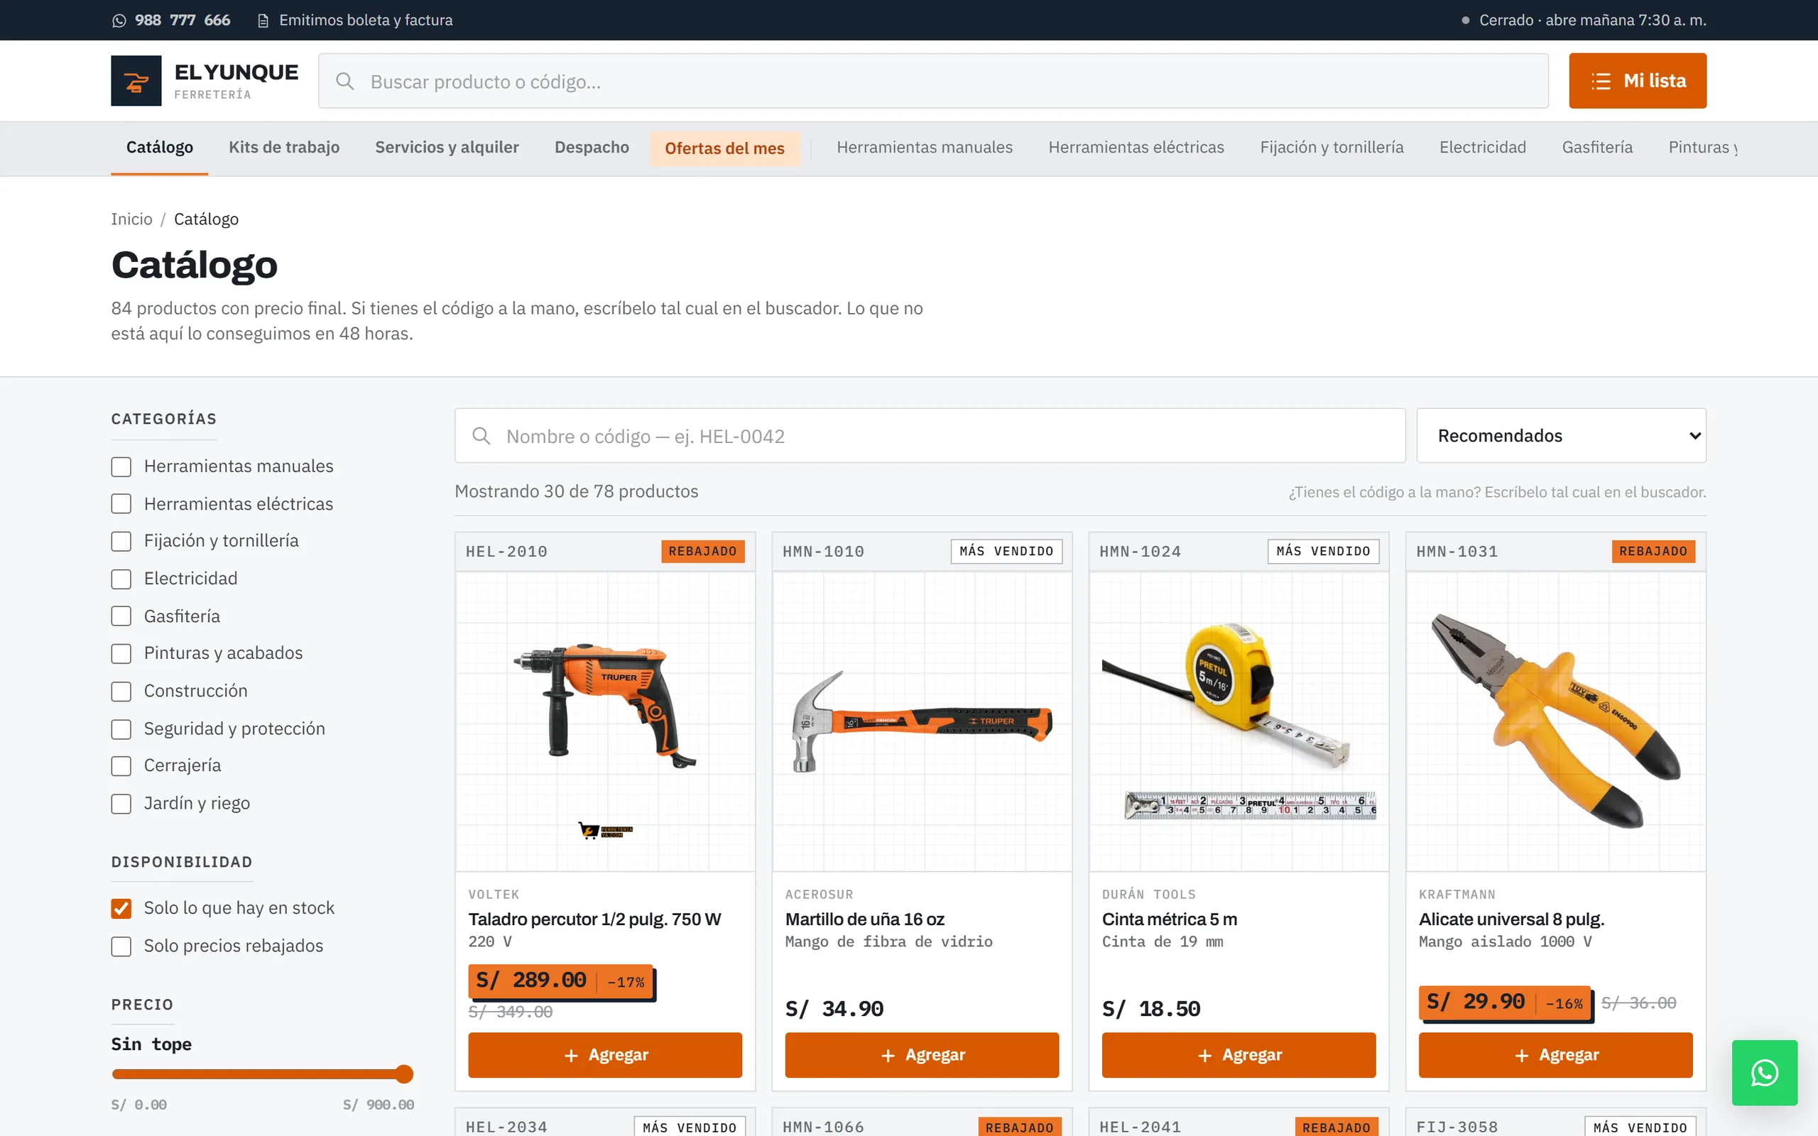Focus the 'Nombre o código' filter field
Viewport: 1818px width, 1136px height.
pos(930,436)
